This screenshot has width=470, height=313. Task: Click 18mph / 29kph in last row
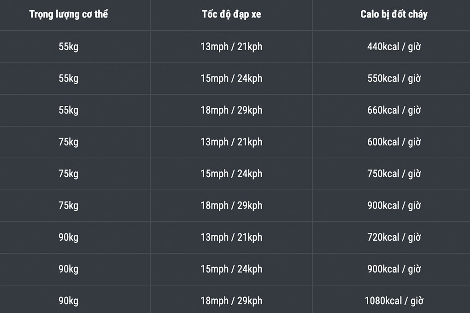tap(231, 301)
